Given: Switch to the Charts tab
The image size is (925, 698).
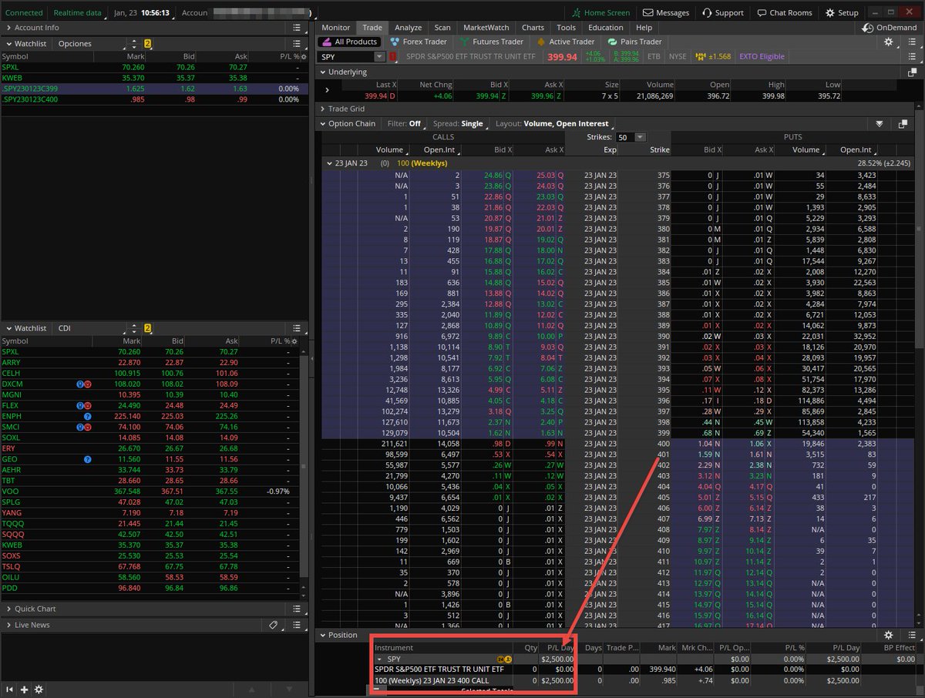Looking at the screenshot, I should (x=533, y=28).
